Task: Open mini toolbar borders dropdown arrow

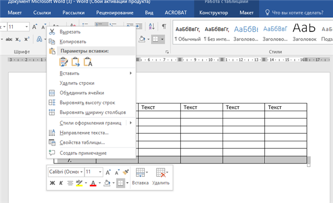Action: (127, 183)
